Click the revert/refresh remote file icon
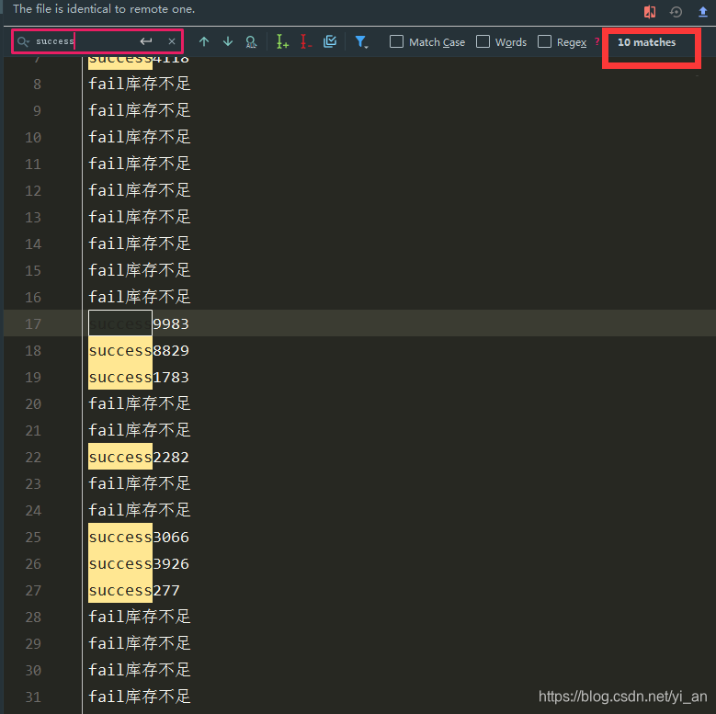The image size is (716, 714). pos(676,11)
